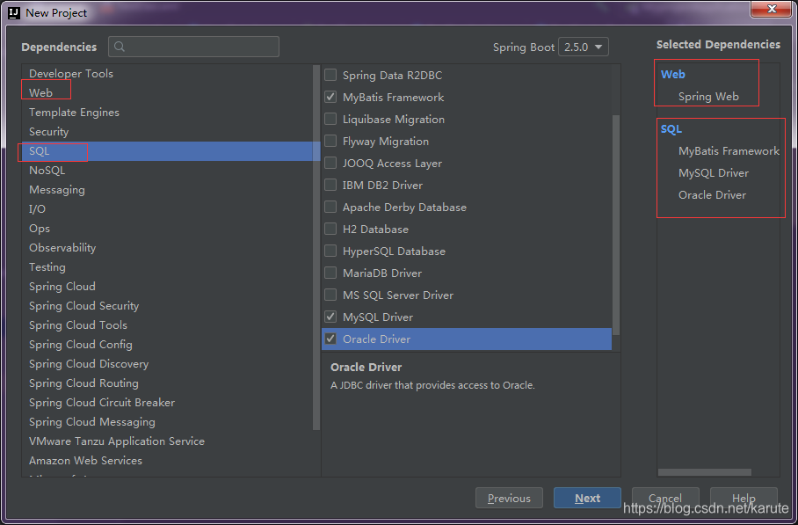Uncheck Oracle Driver checkbox
798x525 pixels.
coord(330,339)
